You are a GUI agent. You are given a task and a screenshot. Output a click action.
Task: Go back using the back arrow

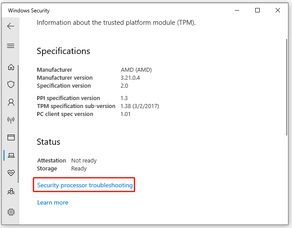pyautogui.click(x=11, y=26)
